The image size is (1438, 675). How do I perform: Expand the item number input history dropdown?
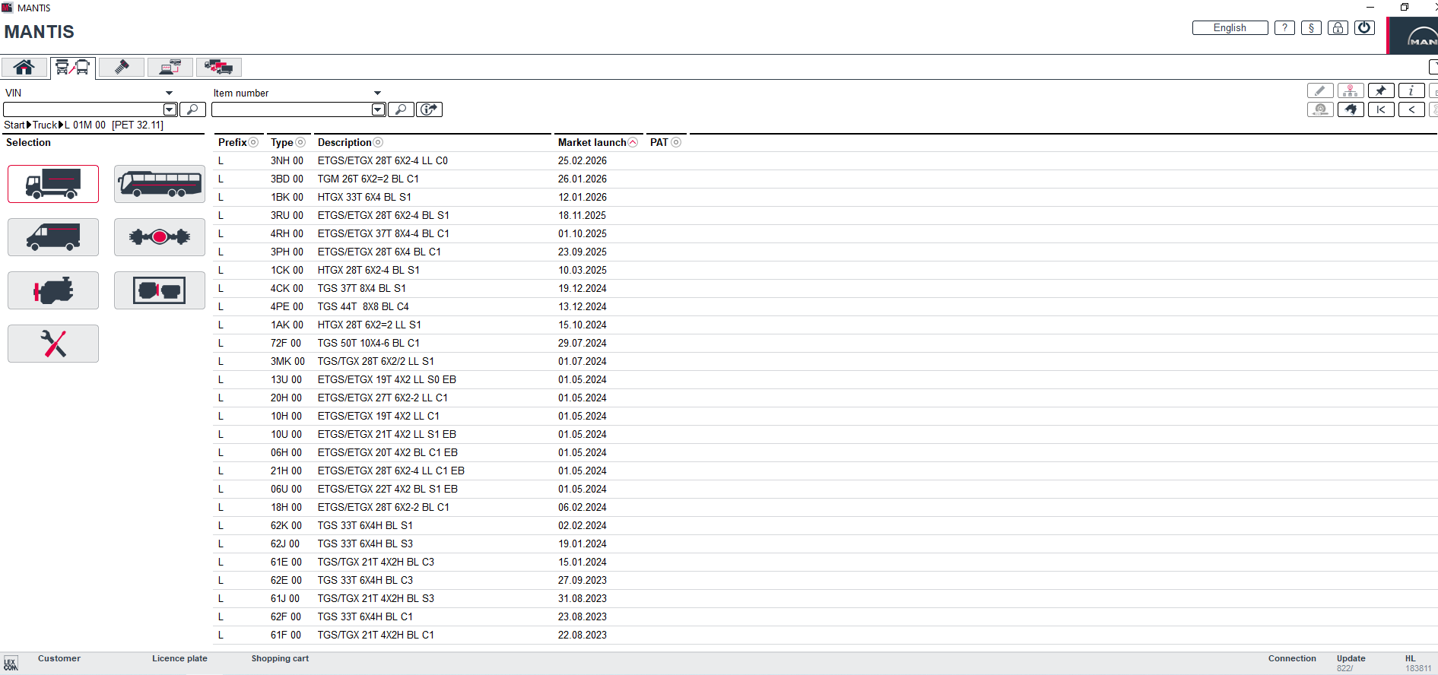(x=378, y=109)
